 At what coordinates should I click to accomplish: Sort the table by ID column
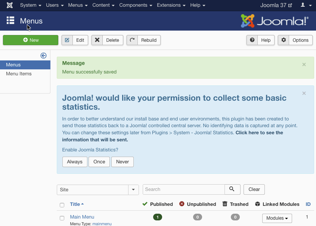point(308,204)
